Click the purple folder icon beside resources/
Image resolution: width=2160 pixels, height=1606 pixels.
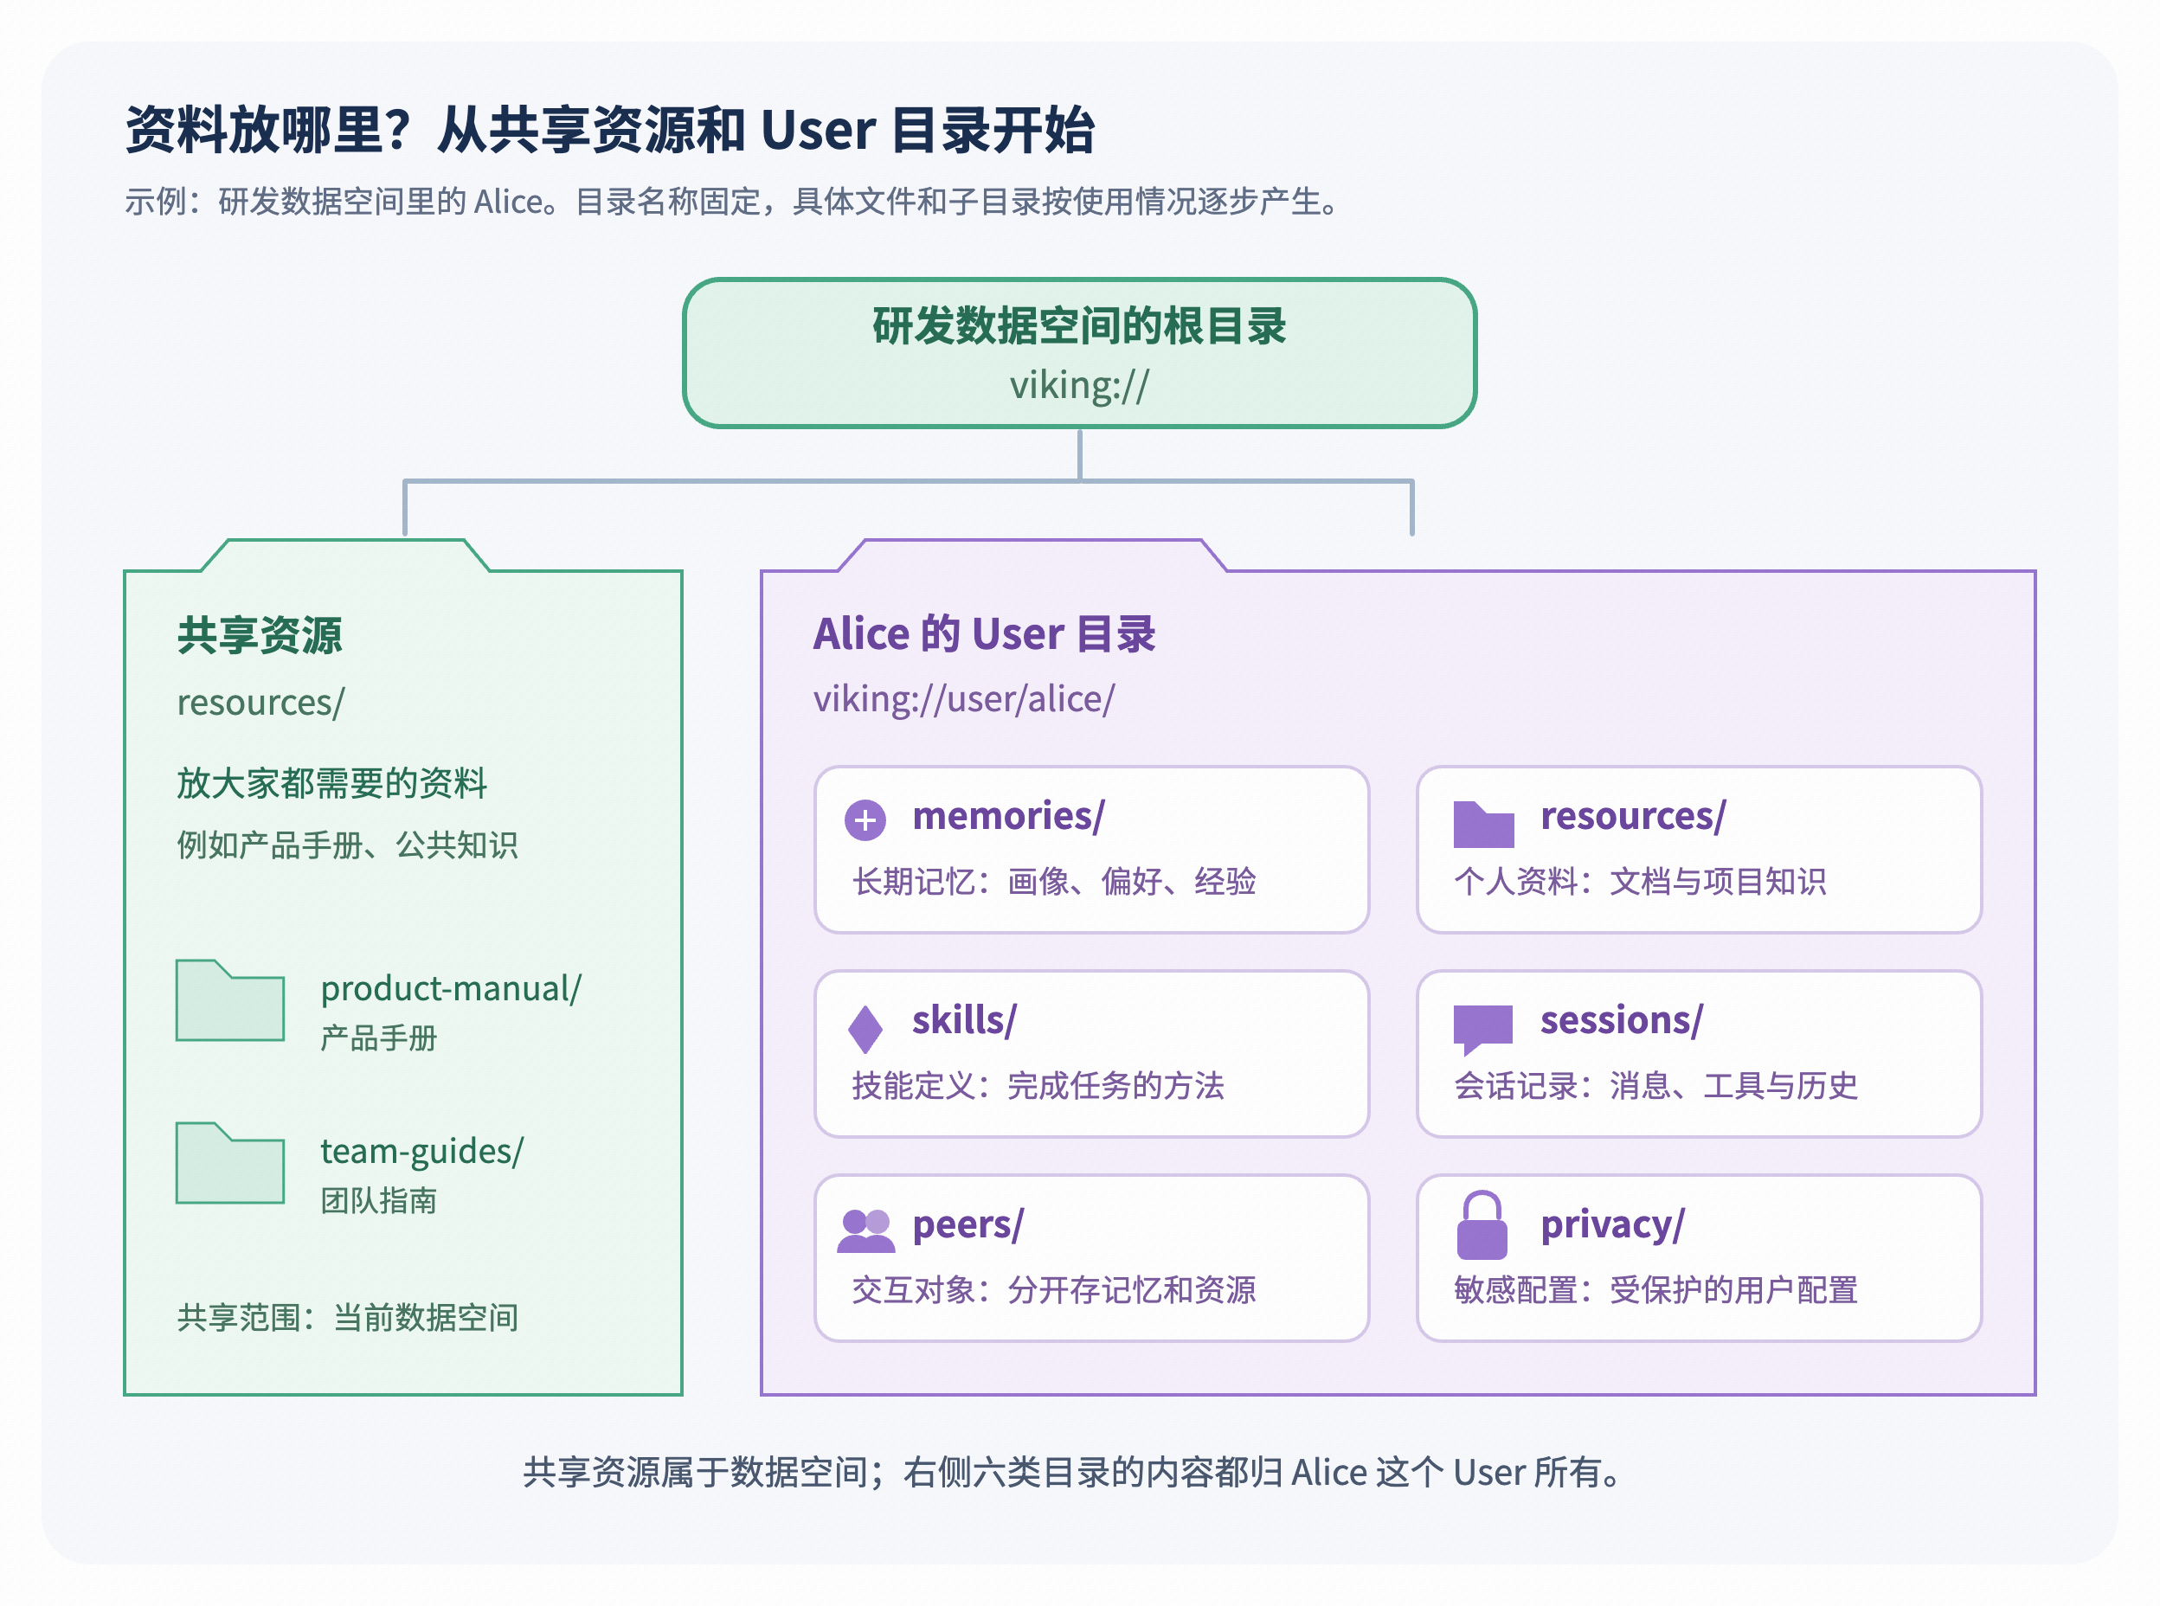(1482, 825)
